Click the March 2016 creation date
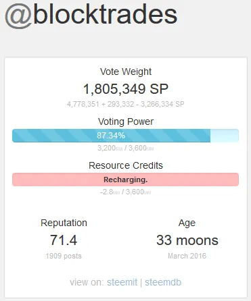The width and height of the screenshot is (251, 301). tap(187, 256)
